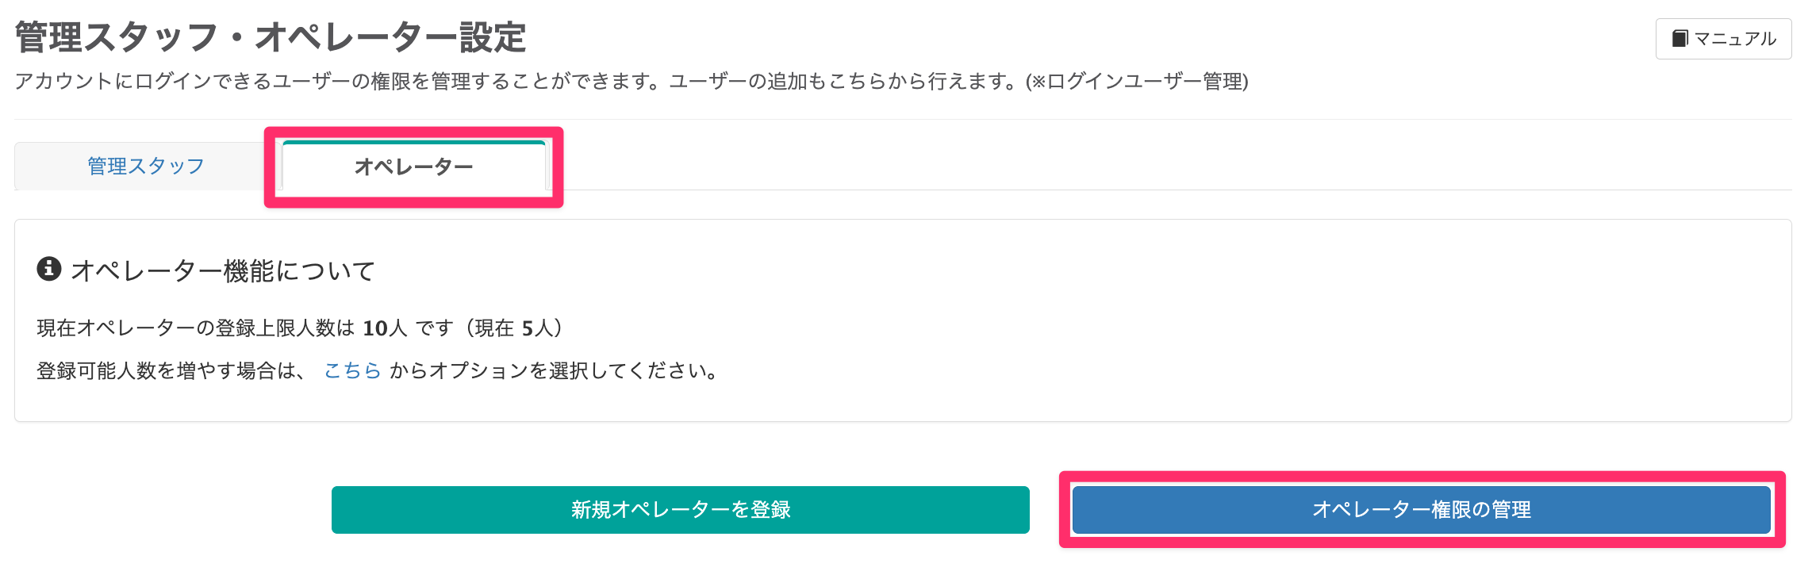The width and height of the screenshot is (1812, 571).
Task: Click the 管理スタッフ・オペレーター設定 page title
Action: click(271, 37)
